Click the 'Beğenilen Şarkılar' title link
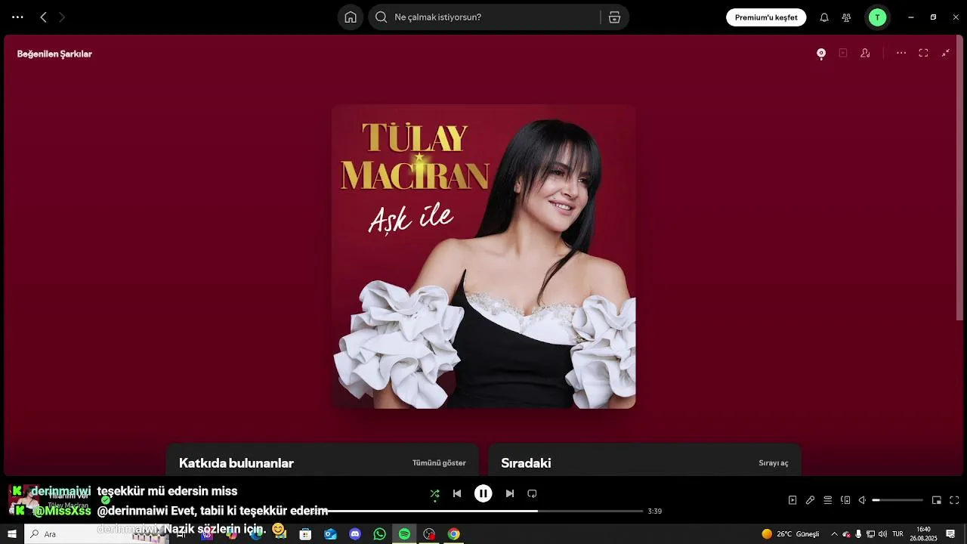 pyautogui.click(x=54, y=54)
